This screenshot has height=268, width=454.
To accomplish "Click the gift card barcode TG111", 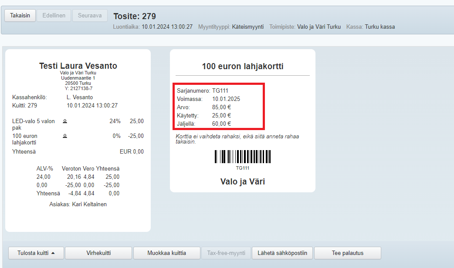I will pyautogui.click(x=242, y=157).
